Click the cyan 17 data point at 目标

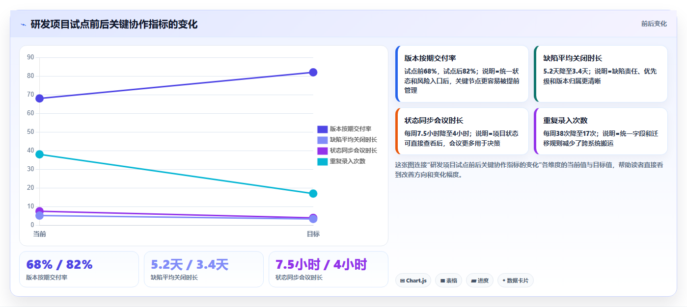coord(313,194)
